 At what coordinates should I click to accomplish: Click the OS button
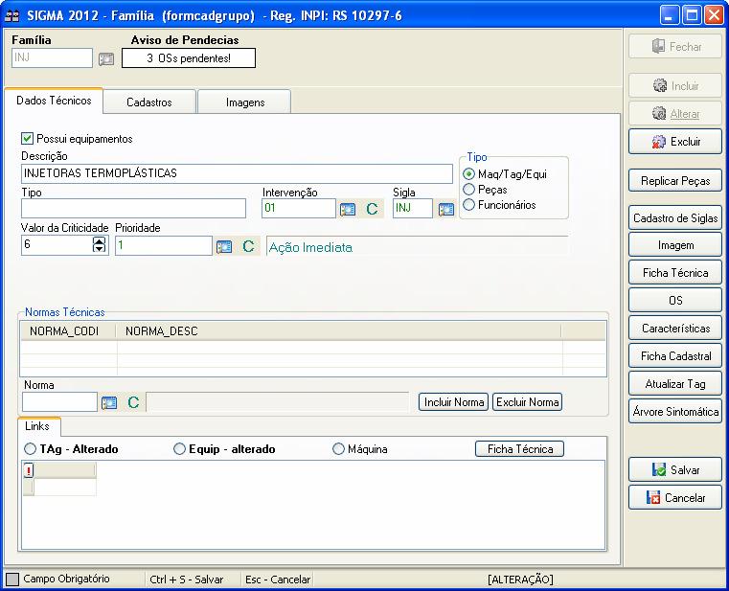click(x=675, y=301)
